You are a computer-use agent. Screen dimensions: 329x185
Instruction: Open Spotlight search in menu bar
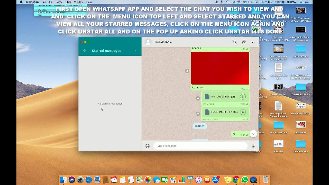(301, 2)
